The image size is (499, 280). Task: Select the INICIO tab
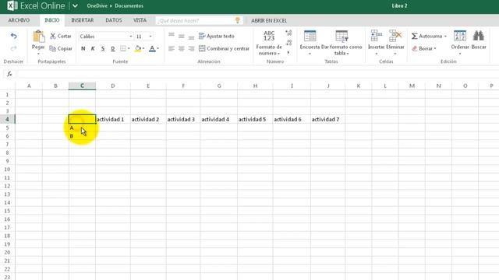52,20
